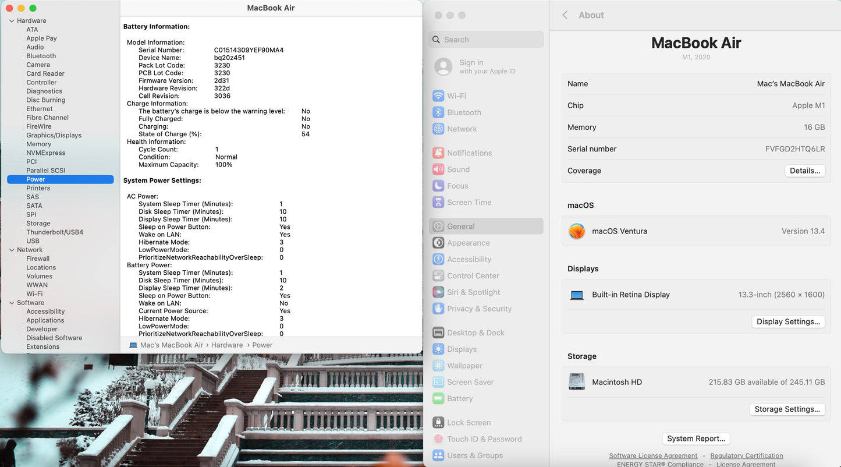The image size is (841, 467).
Task: Open Wi-Fi settings icon in sidebar
Action: (x=438, y=96)
